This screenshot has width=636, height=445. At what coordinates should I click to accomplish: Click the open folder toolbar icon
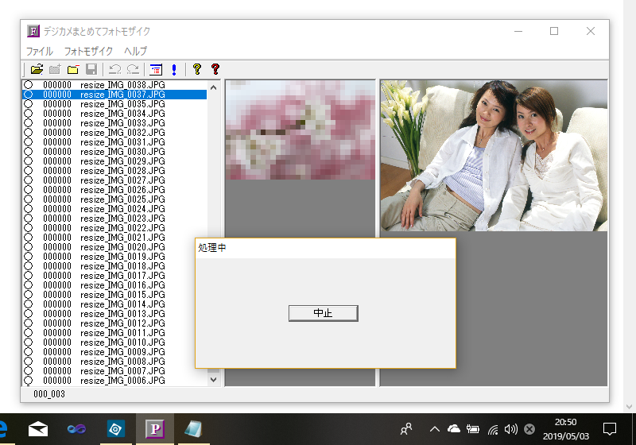point(37,69)
